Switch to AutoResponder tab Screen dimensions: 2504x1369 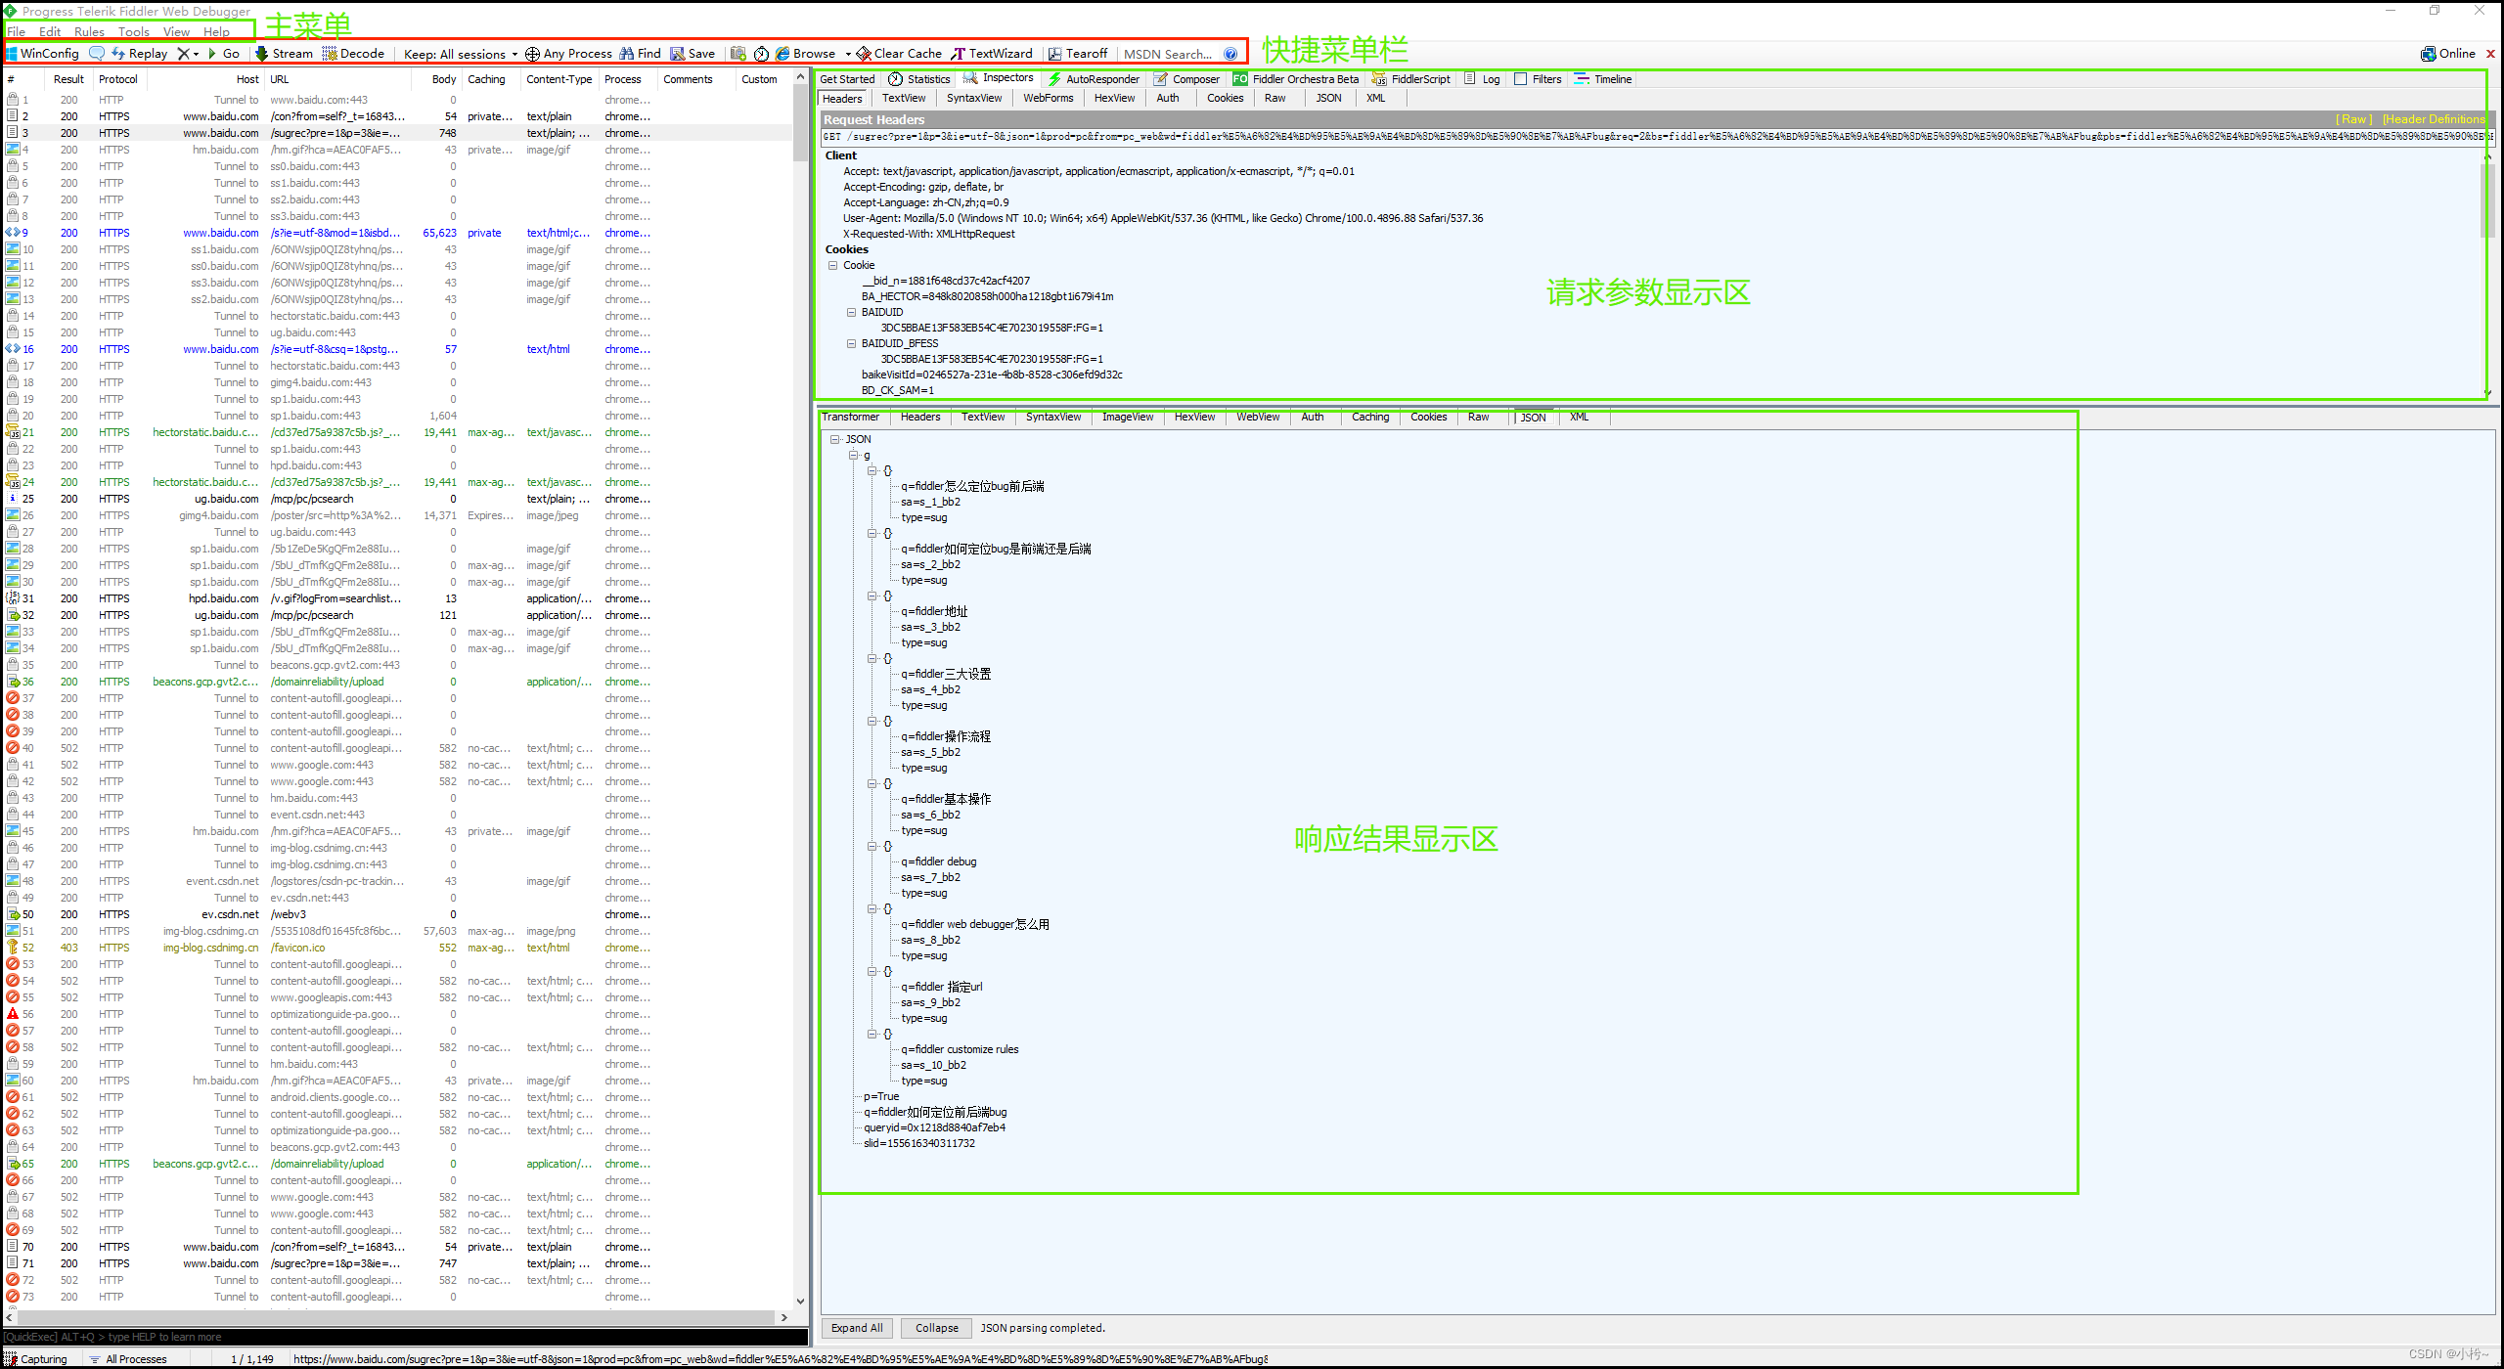coord(1094,79)
